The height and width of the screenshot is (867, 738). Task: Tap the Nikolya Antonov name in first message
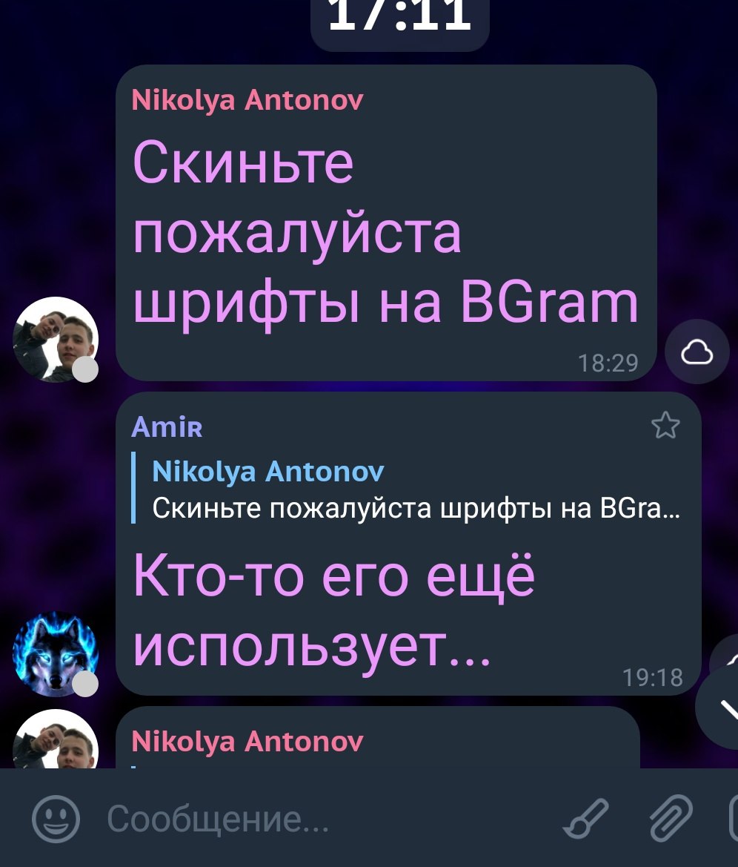pos(247,101)
